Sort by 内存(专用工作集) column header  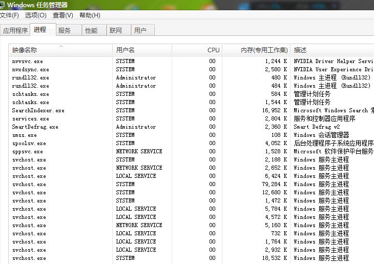click(256, 50)
